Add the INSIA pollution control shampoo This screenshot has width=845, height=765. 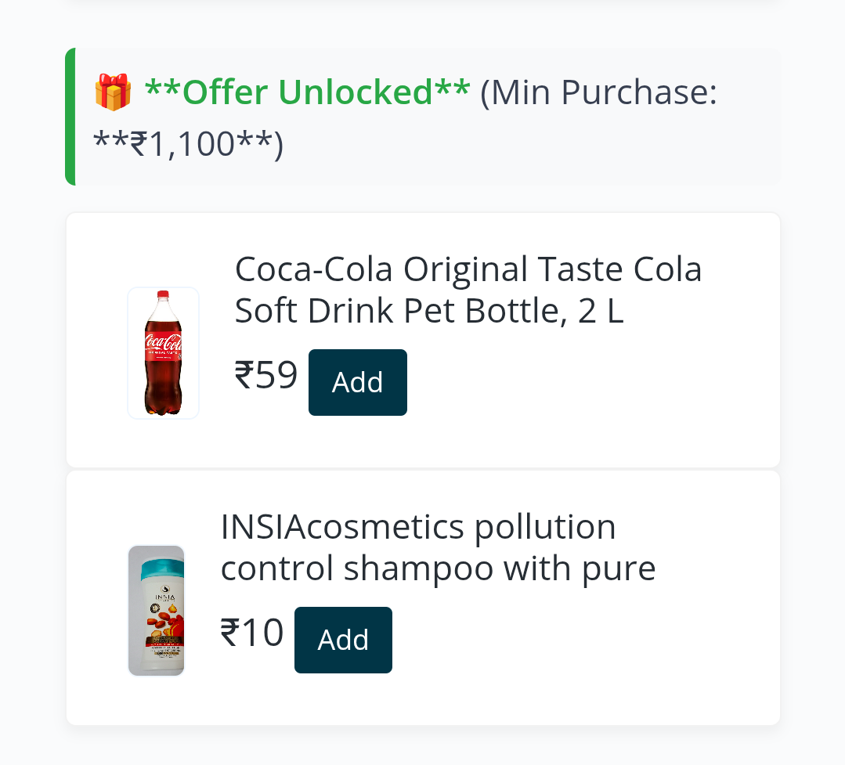(343, 640)
